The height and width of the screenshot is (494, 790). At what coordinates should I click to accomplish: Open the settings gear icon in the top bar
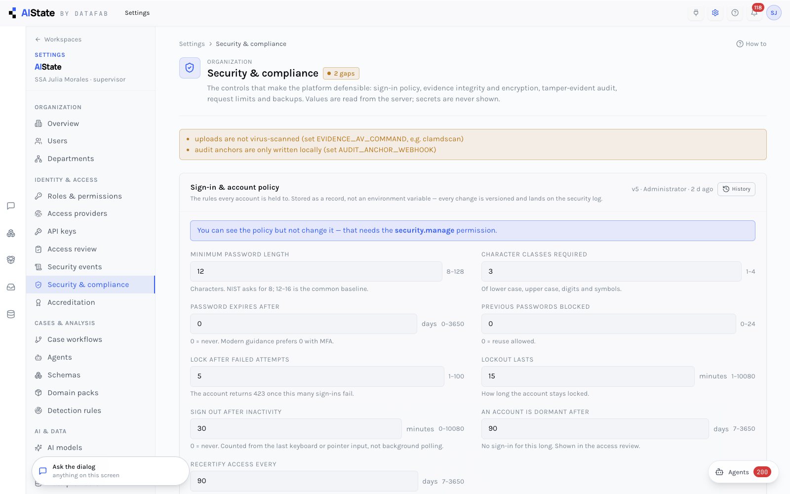point(715,13)
